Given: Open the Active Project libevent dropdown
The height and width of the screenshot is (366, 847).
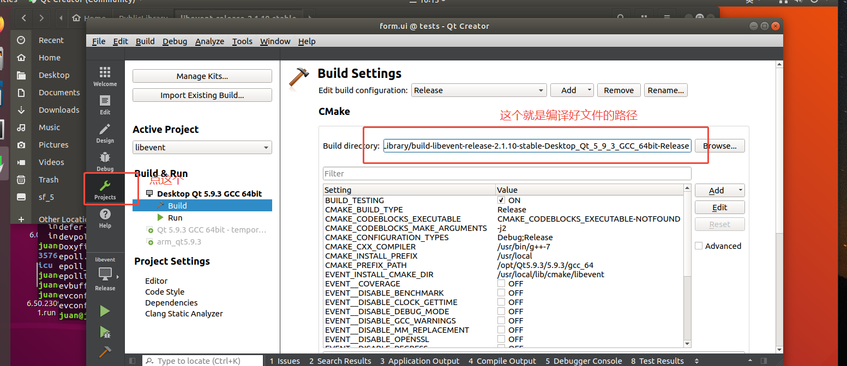Looking at the screenshot, I should pyautogui.click(x=202, y=148).
